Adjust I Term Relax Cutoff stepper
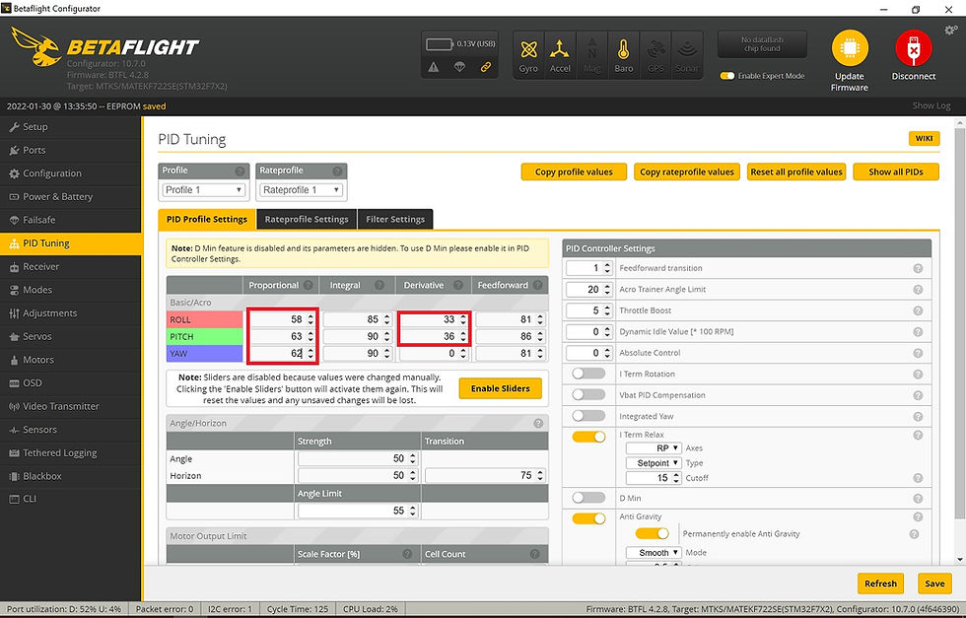966x618 pixels. [x=676, y=478]
